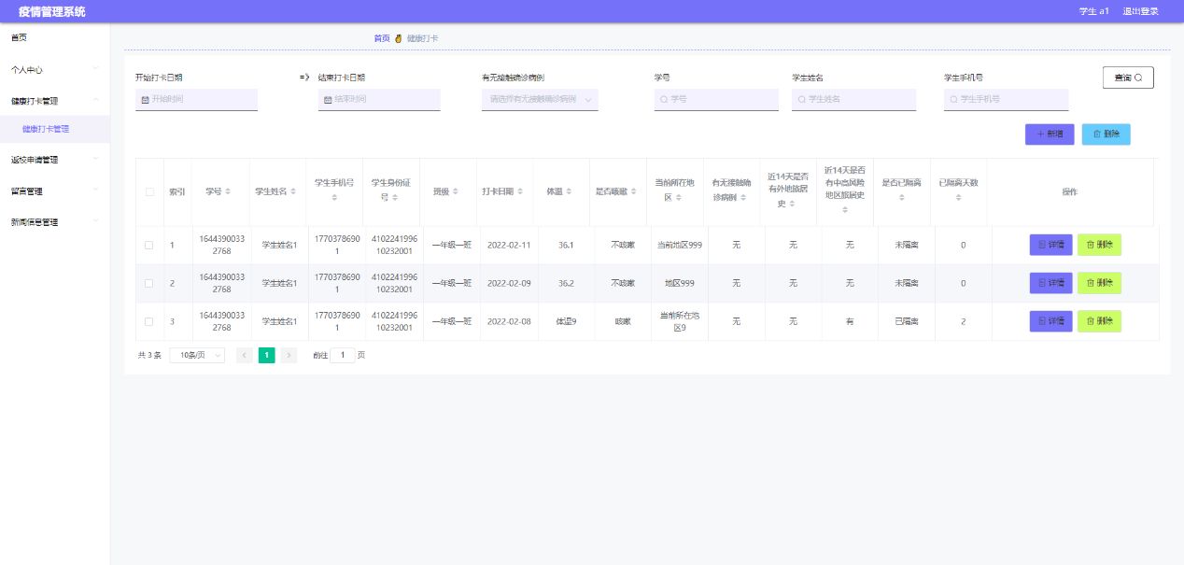Click the 留言管理 sidebar menu label
Screen dimensions: 1184x565
tap(26, 191)
